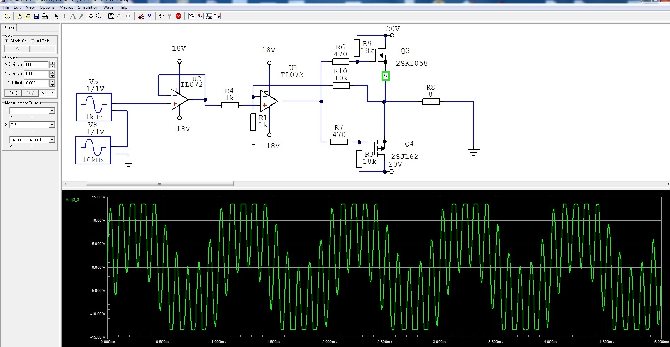Toggle the Auto Y button

click(x=47, y=93)
